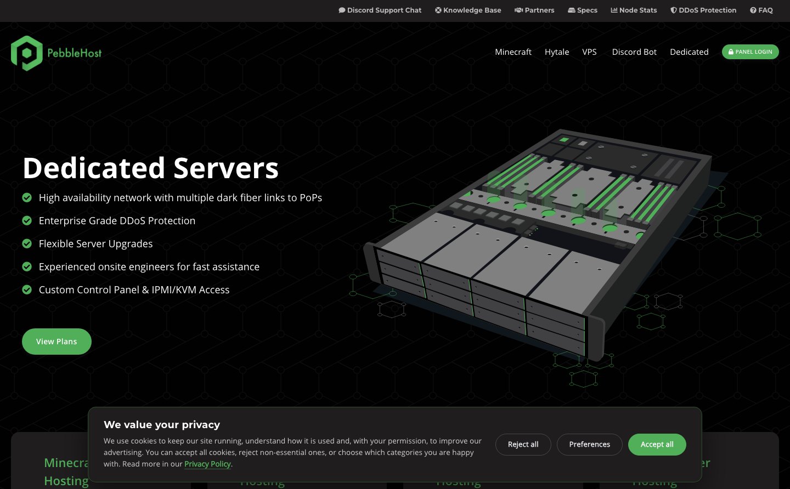Click "Enterprise Grade DDoS Protection" text
790x489 pixels.
[x=117, y=221]
